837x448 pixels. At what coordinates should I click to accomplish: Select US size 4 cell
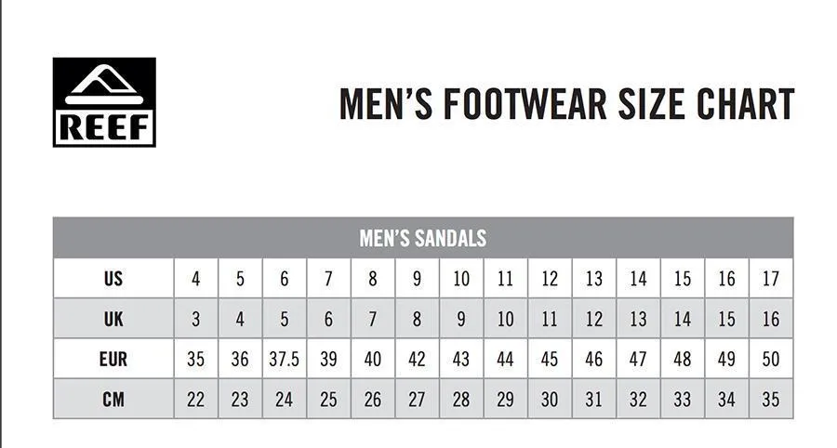tap(196, 279)
